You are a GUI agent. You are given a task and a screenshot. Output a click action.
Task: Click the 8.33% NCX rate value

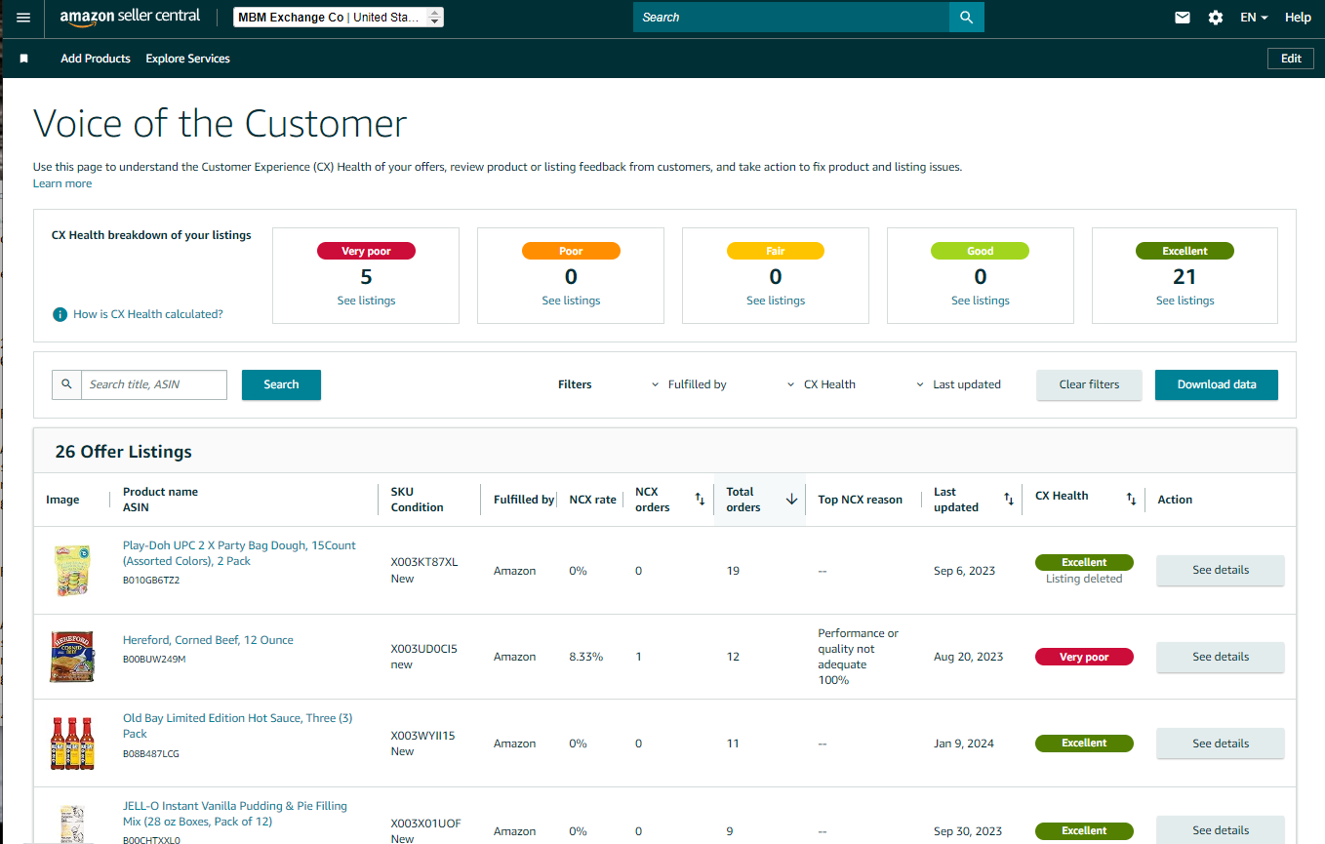click(586, 657)
